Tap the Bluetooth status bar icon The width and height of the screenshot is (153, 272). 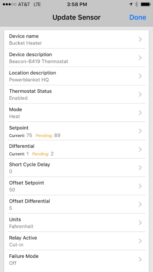point(137,5)
